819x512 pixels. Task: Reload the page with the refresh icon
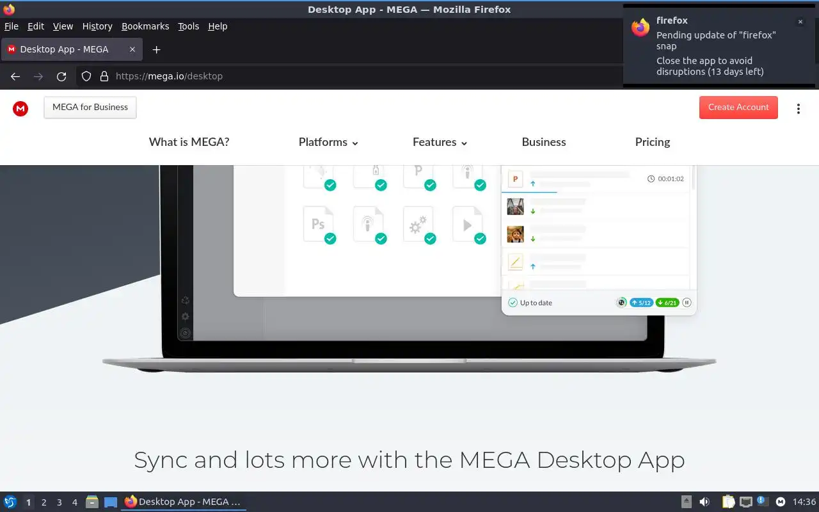pos(61,76)
